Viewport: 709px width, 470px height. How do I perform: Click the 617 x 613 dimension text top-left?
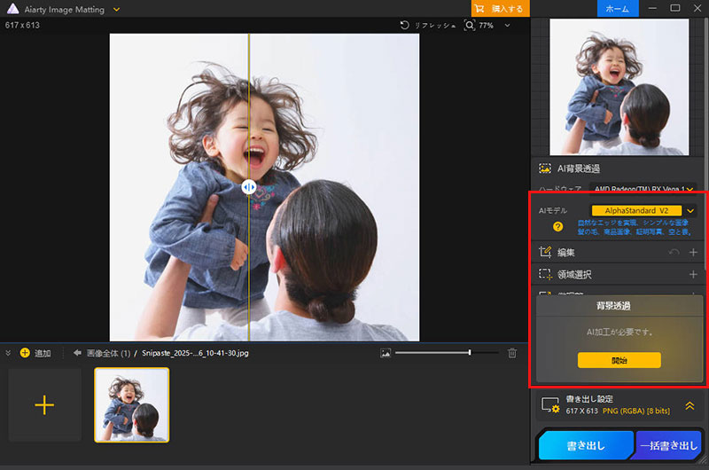23,26
